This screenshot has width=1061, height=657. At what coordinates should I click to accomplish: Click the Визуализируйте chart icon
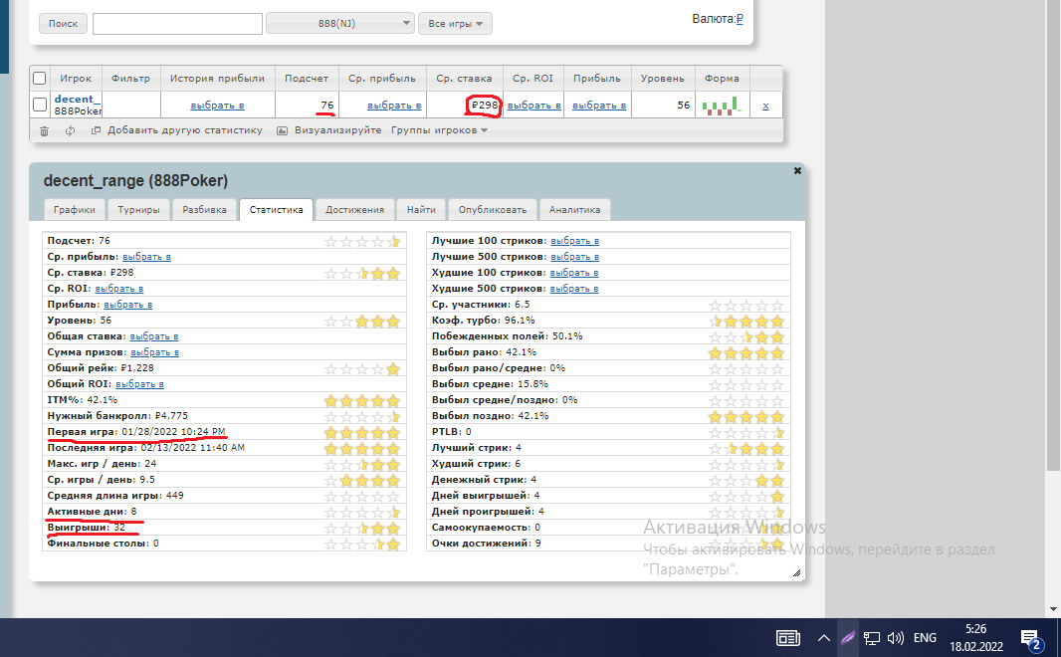click(282, 130)
